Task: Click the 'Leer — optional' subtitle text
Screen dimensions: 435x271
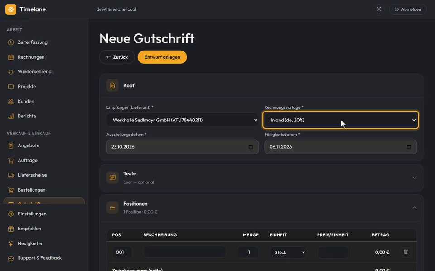Action: [x=139, y=182]
